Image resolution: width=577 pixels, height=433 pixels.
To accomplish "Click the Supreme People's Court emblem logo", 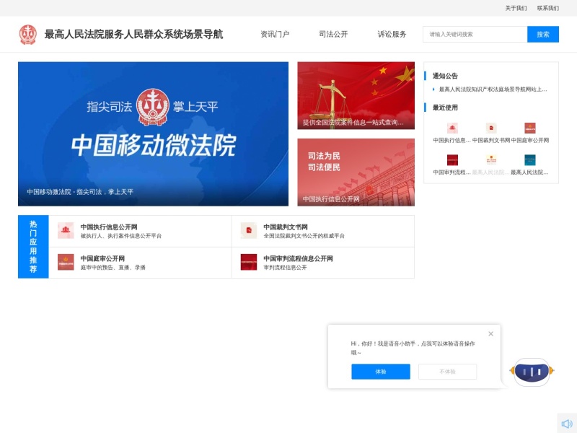I will click(x=28, y=35).
